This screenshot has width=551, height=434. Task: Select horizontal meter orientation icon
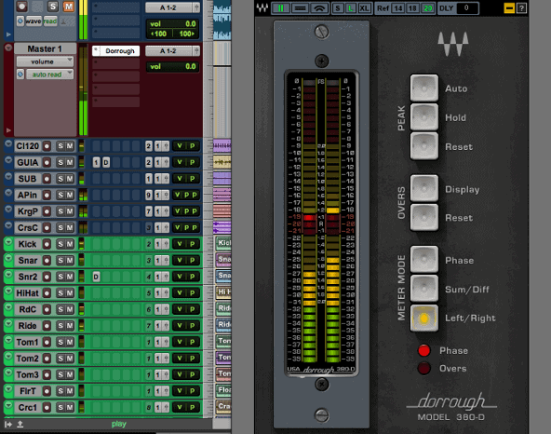click(x=300, y=8)
